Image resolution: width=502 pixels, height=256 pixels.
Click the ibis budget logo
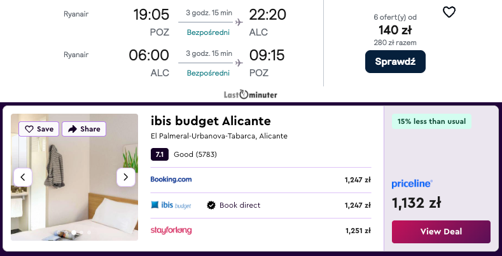(171, 205)
